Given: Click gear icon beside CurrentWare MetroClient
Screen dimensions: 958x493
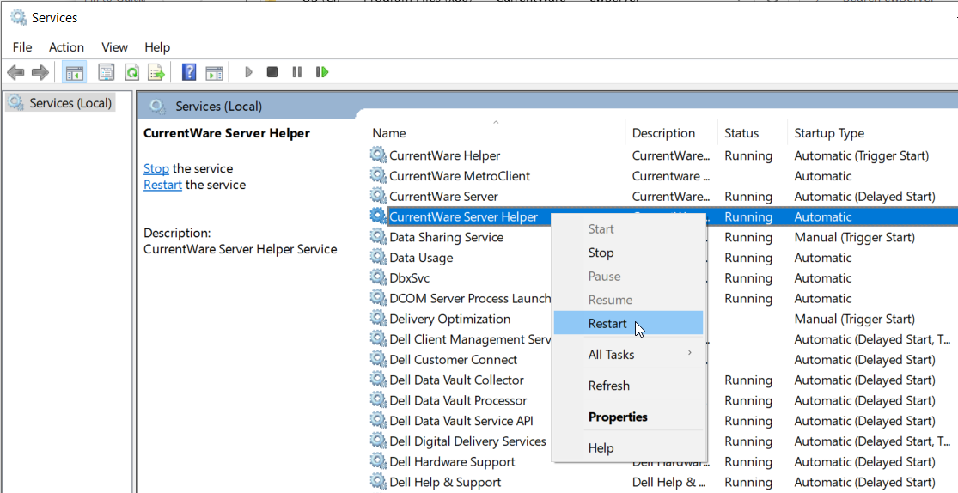Looking at the screenshot, I should click(379, 175).
